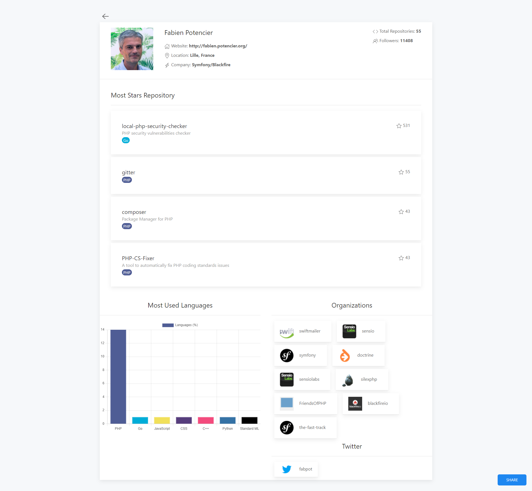532x491 pixels.
Task: Open the FriendsOfPHP organization card
Action: [x=306, y=404]
